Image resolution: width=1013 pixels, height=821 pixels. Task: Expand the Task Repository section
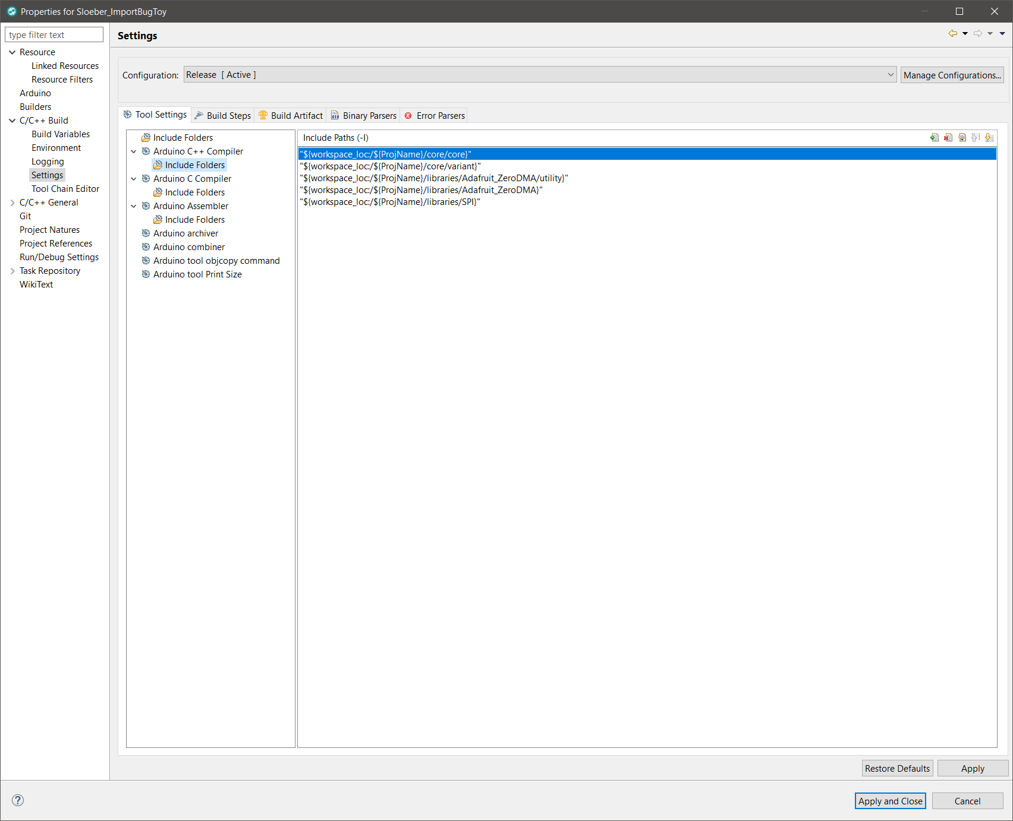pos(12,271)
